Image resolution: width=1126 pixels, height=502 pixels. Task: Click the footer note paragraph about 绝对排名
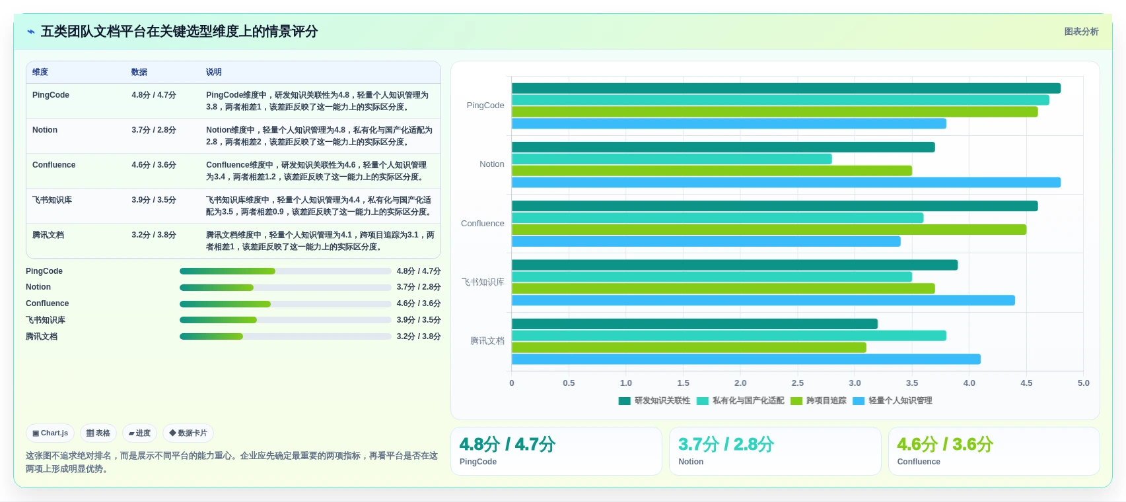coord(232,462)
